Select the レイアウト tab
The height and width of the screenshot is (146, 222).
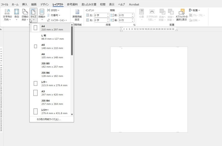58,4
